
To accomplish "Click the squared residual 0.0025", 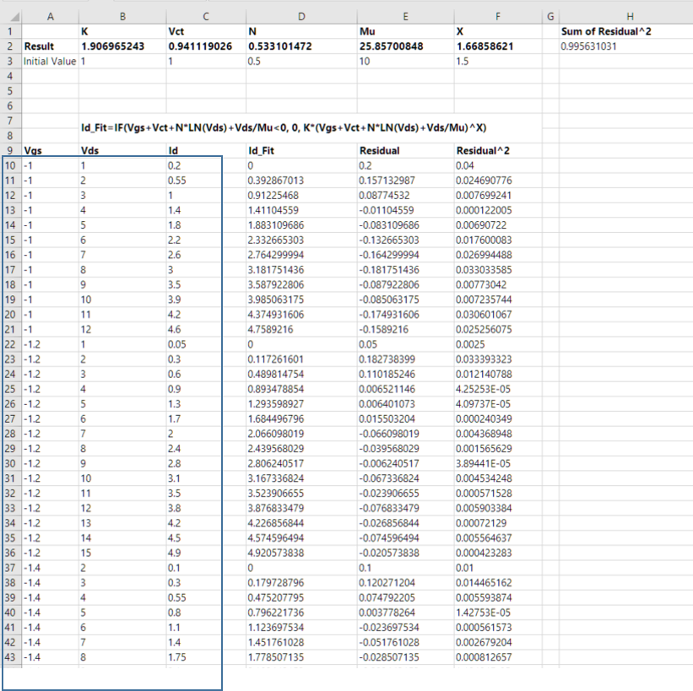I will click(x=498, y=344).
